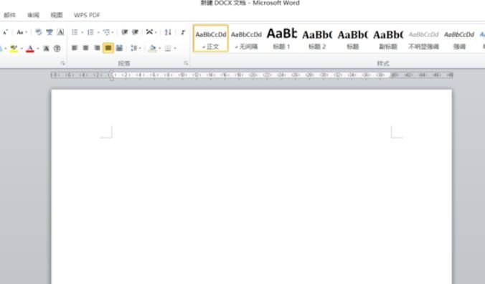The image size is (485, 284).
Task: Expand the numbering library dropdown arrow
Action: coord(98,32)
